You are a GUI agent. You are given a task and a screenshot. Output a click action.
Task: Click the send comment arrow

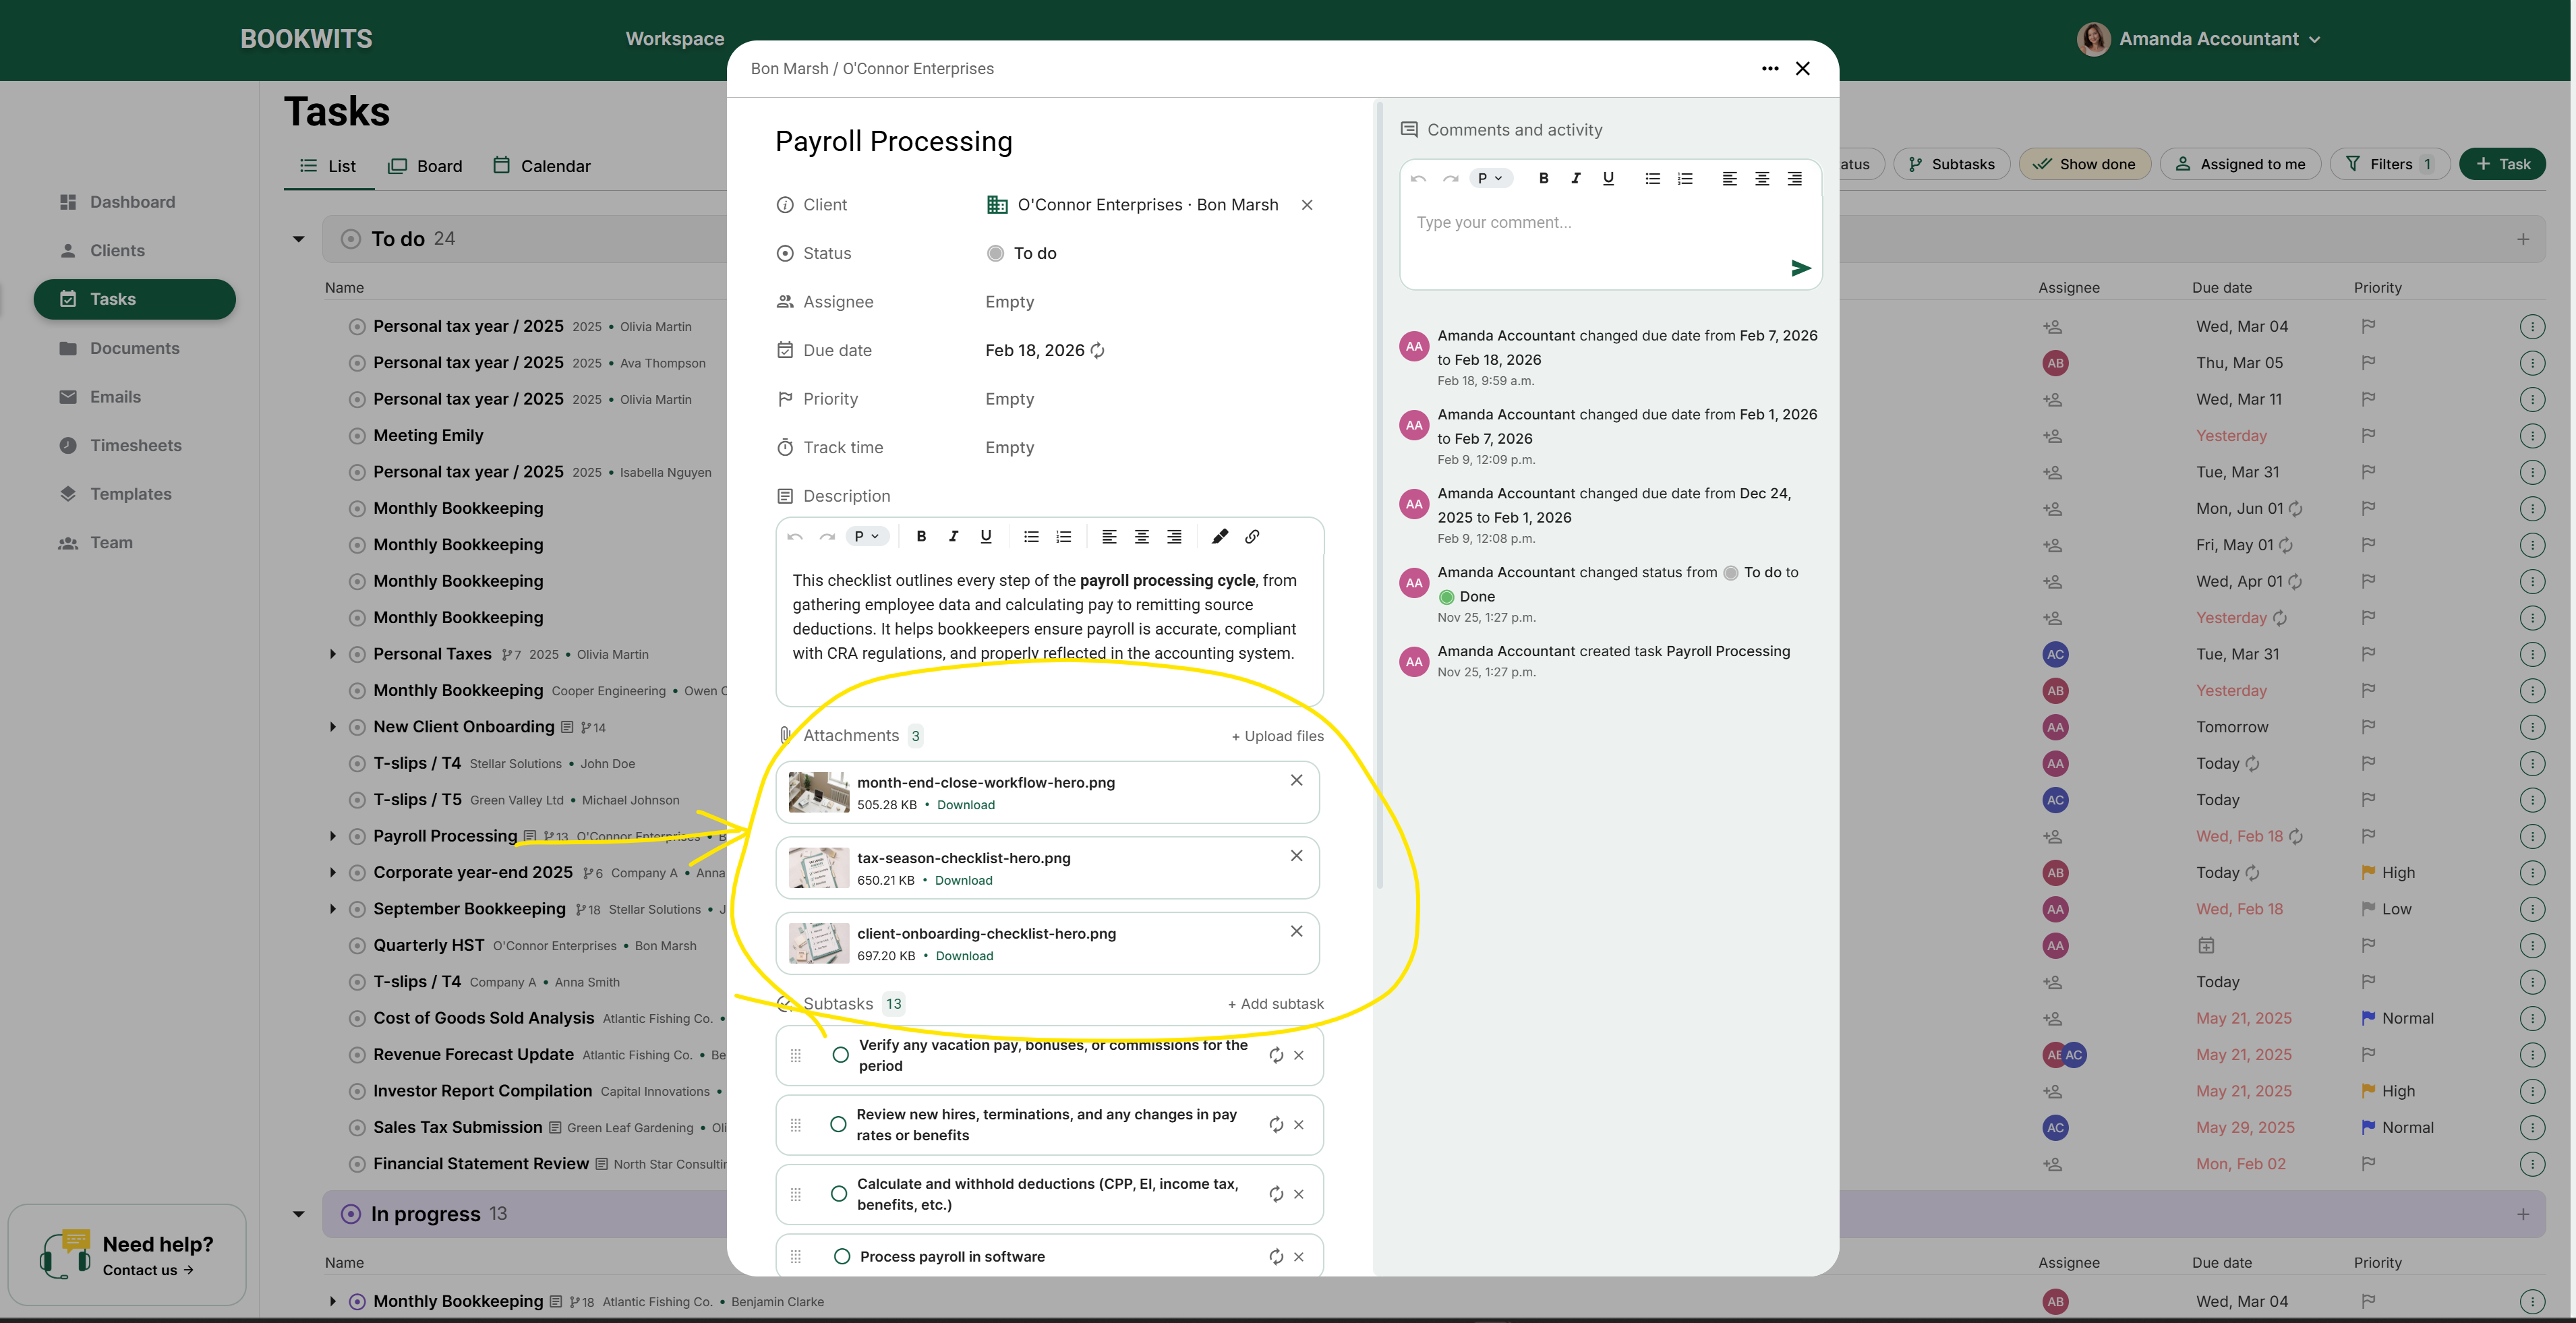coord(1800,267)
